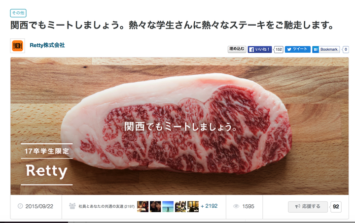The image size is (355, 223).
Task: Share with the Twitter ツイート button
Action: [297, 49]
